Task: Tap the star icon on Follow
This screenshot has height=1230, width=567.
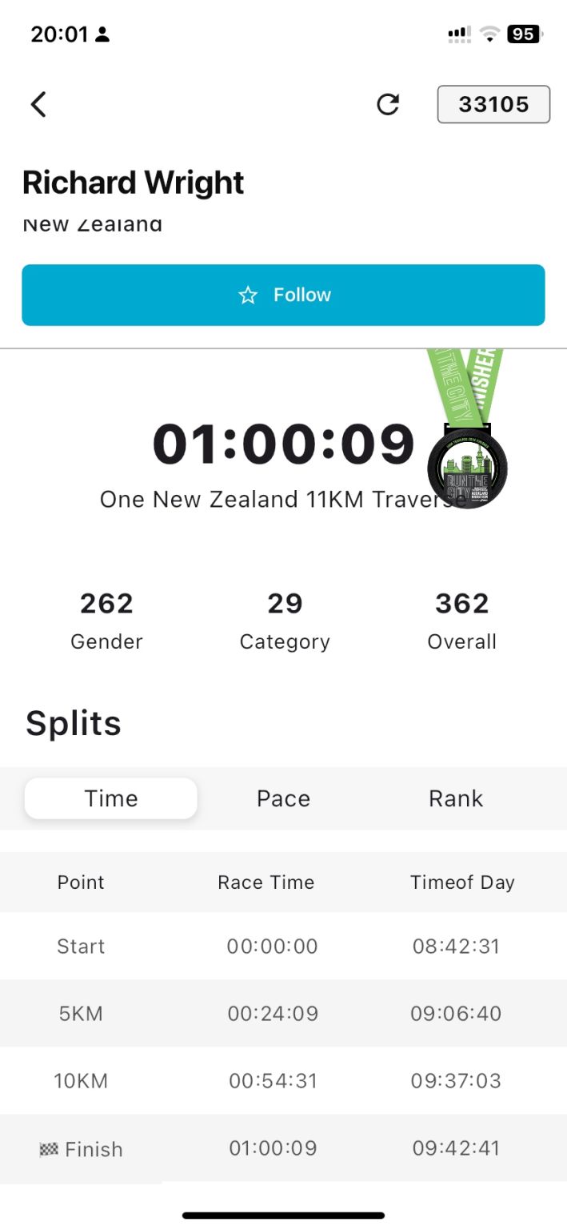Action: tap(248, 295)
